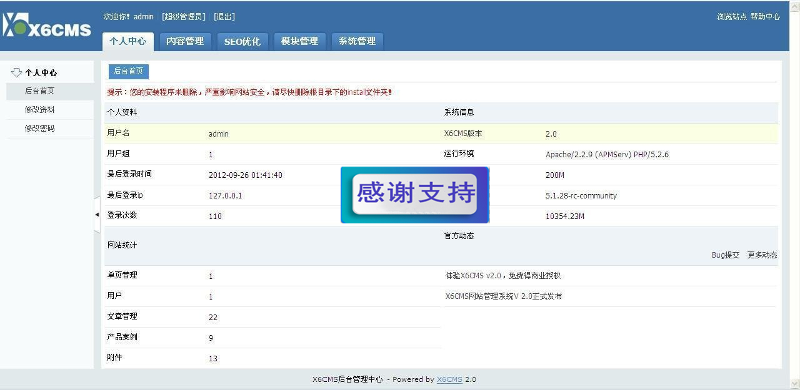Switch to the 个人中心 top tab
The image size is (800, 390).
[127, 41]
